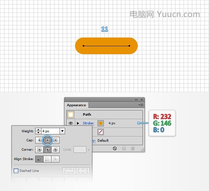Choose the Round Join corner icon
The image size is (209, 191).
pos(47,150)
